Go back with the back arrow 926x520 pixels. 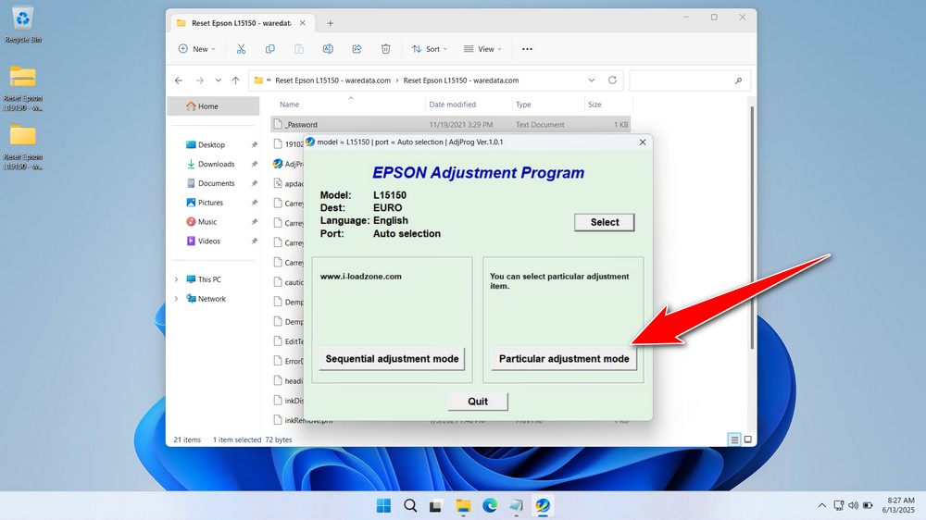click(179, 80)
